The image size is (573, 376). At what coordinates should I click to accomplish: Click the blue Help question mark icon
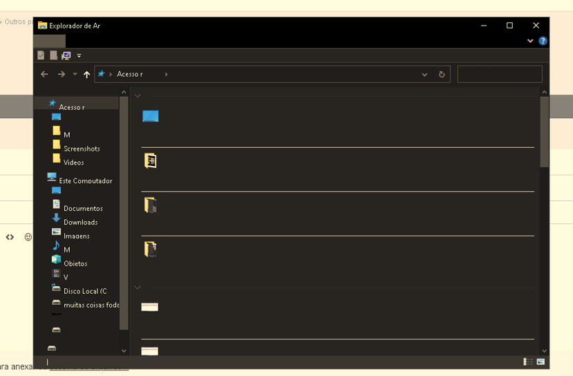coord(543,41)
